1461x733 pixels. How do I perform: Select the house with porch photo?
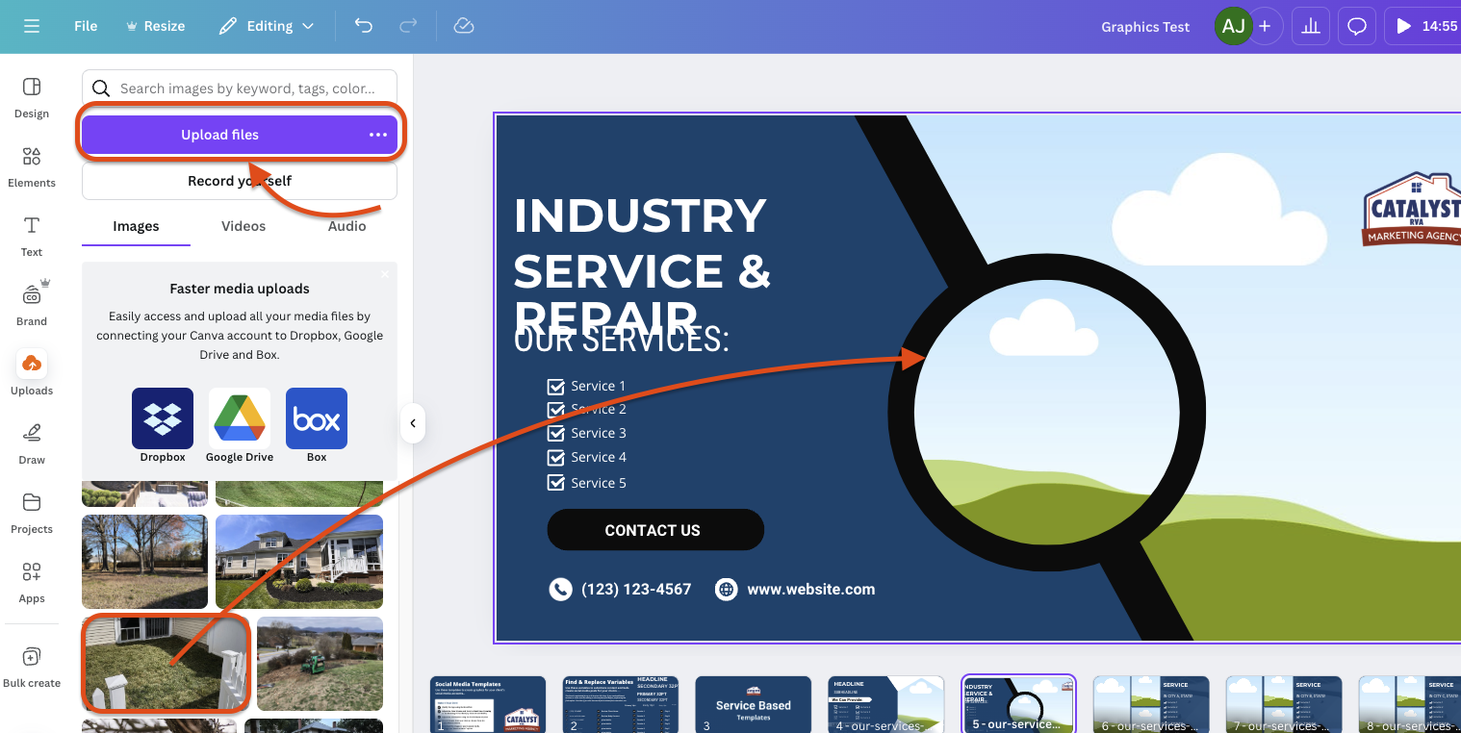pos(299,562)
